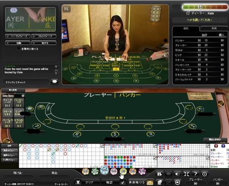Switch to the 制限 limits tab
Viewport: 229px width, 186px height.
point(214,28)
